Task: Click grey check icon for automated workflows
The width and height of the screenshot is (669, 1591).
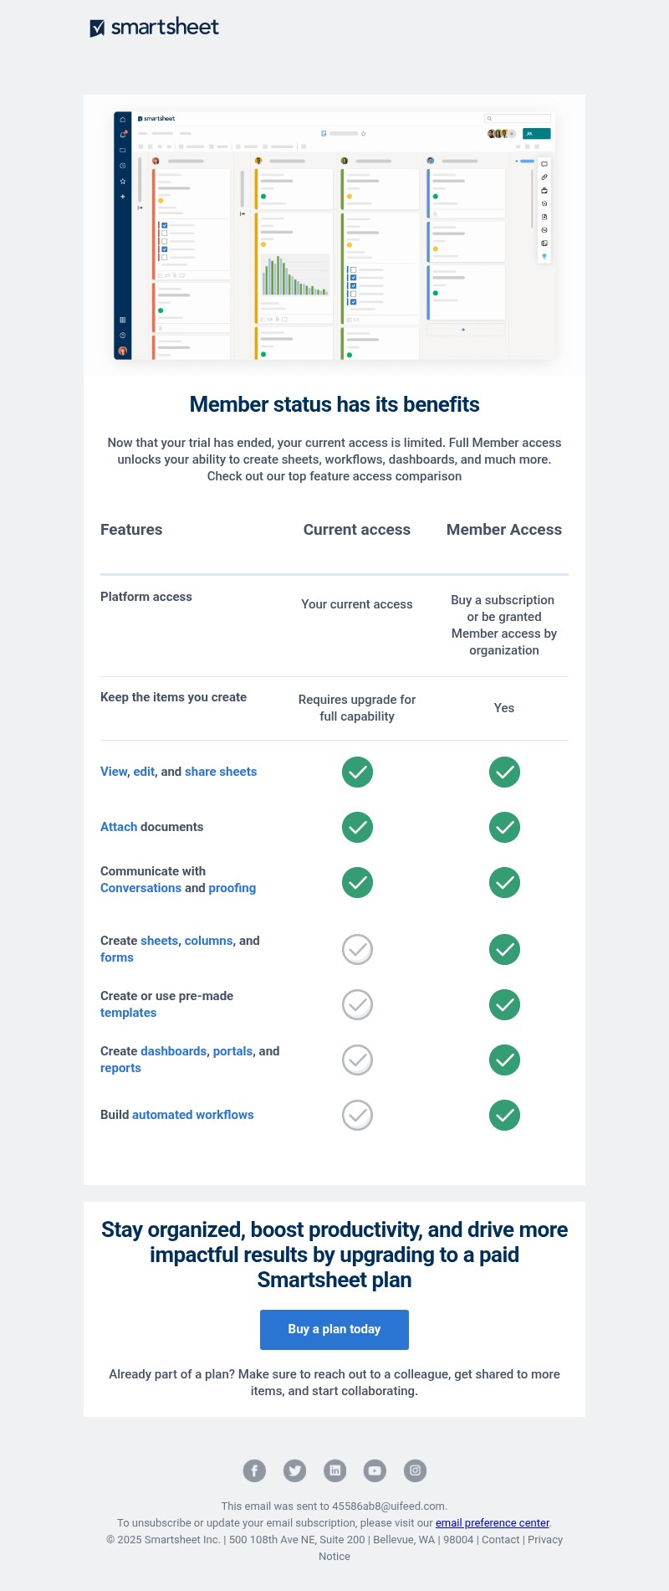Action: [x=357, y=1115]
